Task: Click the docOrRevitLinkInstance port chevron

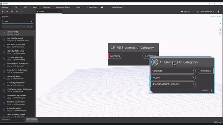Action: (193, 84)
